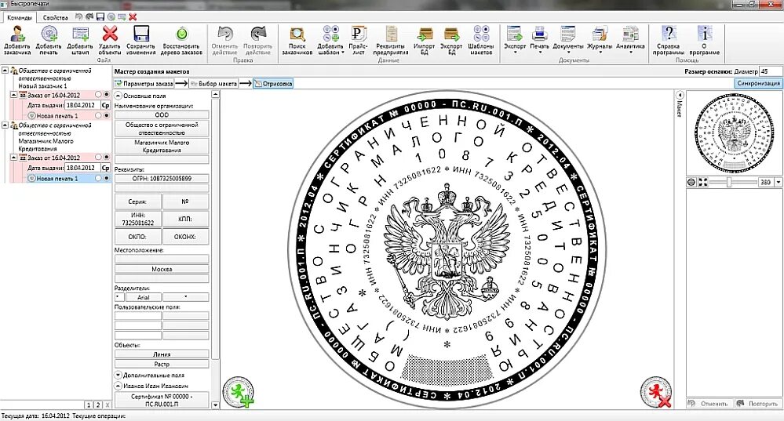Open Шаблоны макетов icon
Screen dimensions: 784x421
pos(481,34)
